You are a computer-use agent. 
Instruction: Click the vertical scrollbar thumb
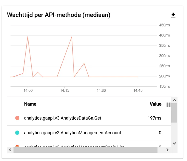click(x=174, y=113)
